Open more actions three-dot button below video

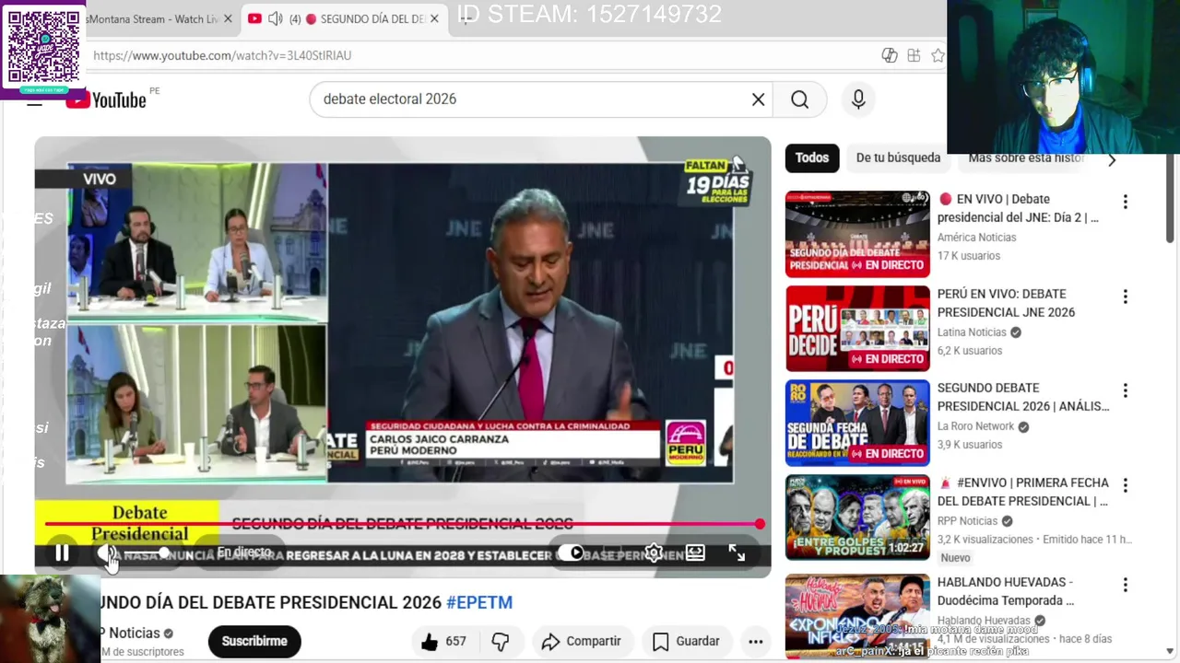755,641
